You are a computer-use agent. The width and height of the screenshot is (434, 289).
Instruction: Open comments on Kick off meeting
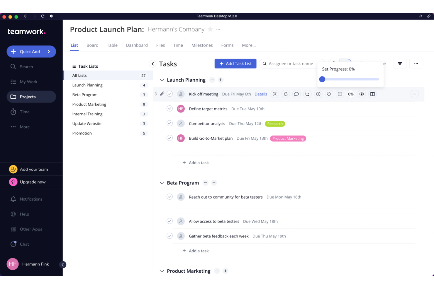click(296, 94)
